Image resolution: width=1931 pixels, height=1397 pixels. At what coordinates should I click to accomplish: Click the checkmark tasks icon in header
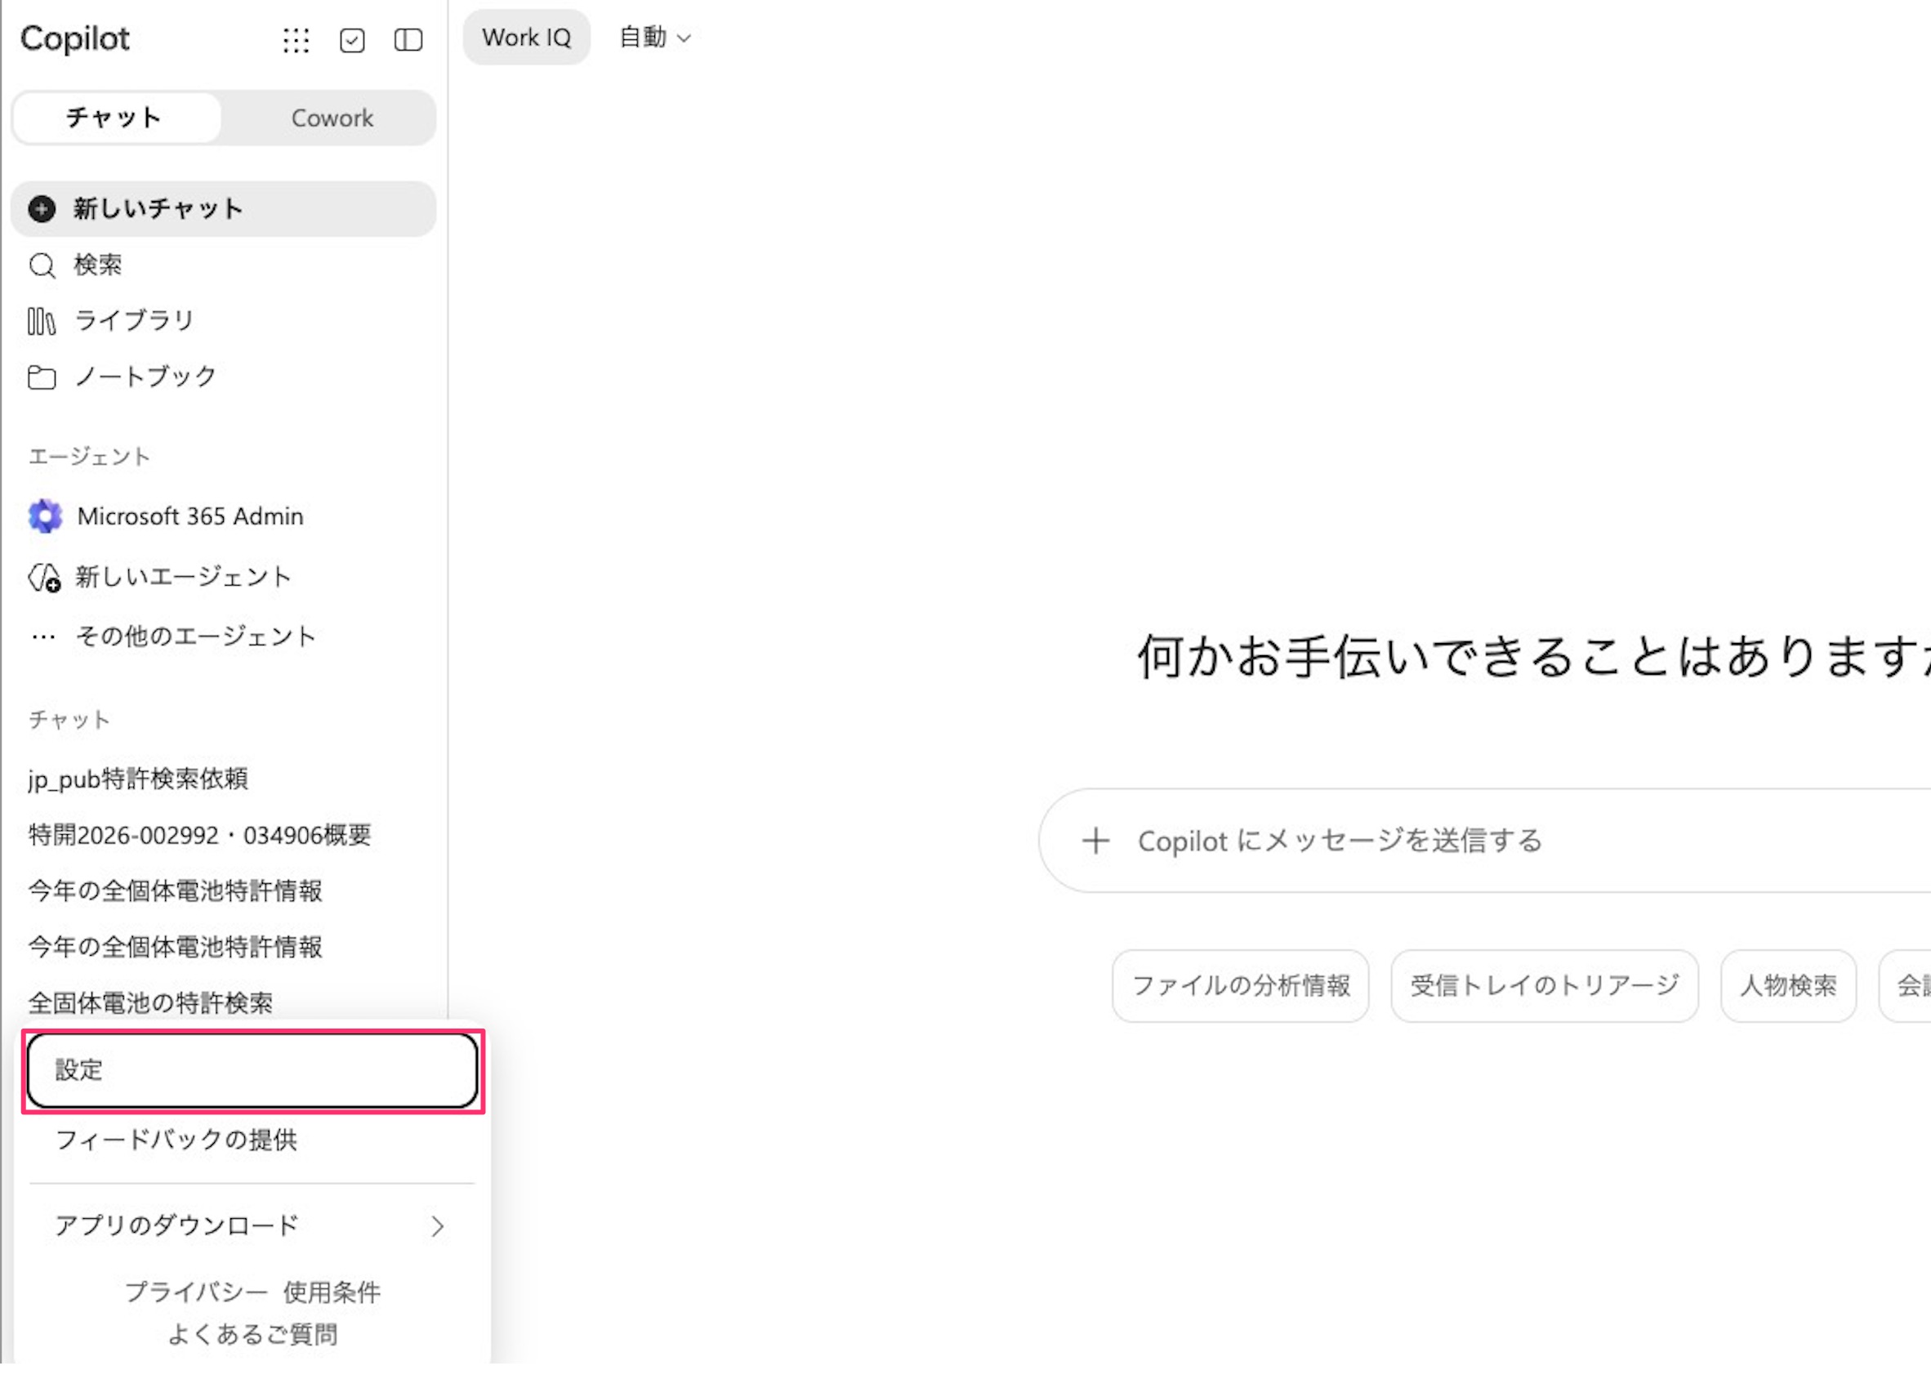[351, 40]
